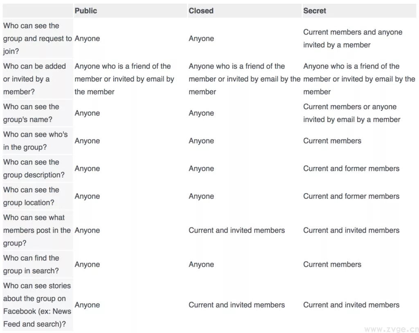Select Closed cell in the members post row

coord(237,230)
